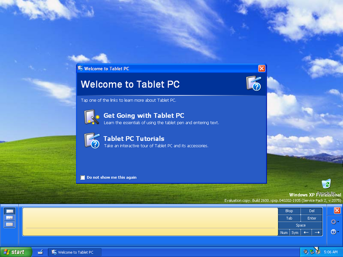The image size is (343, 257).
Task: Tap the Tab key on Input Panel
Action: [x=289, y=218]
